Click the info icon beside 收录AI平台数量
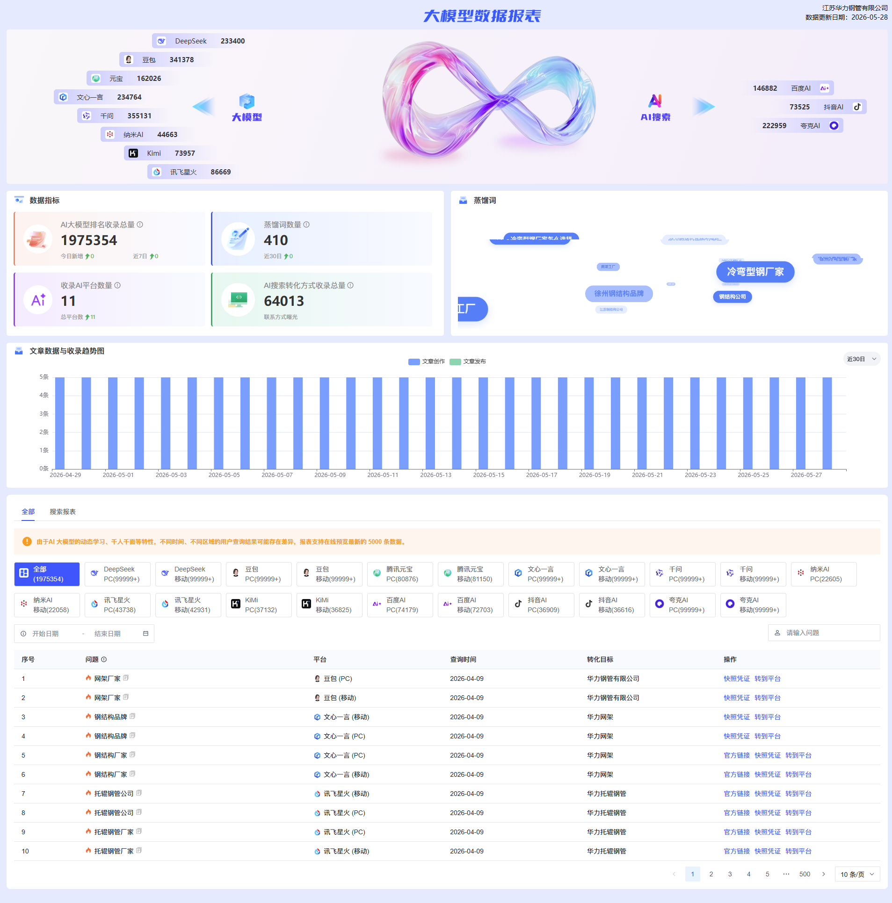892x903 pixels. pos(117,285)
